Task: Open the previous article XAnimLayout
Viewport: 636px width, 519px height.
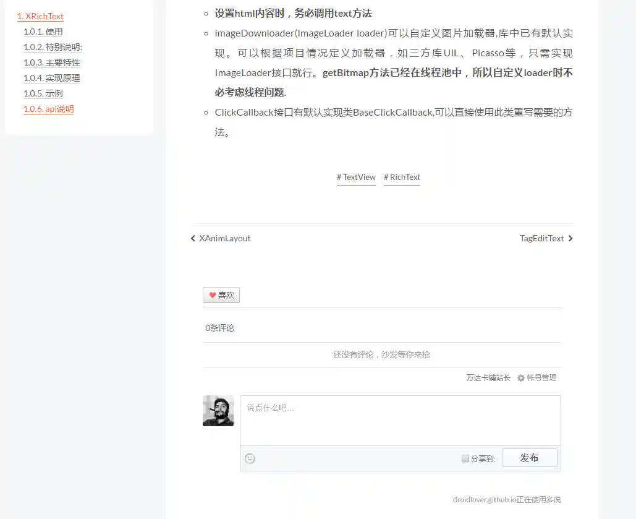Action: 224,238
